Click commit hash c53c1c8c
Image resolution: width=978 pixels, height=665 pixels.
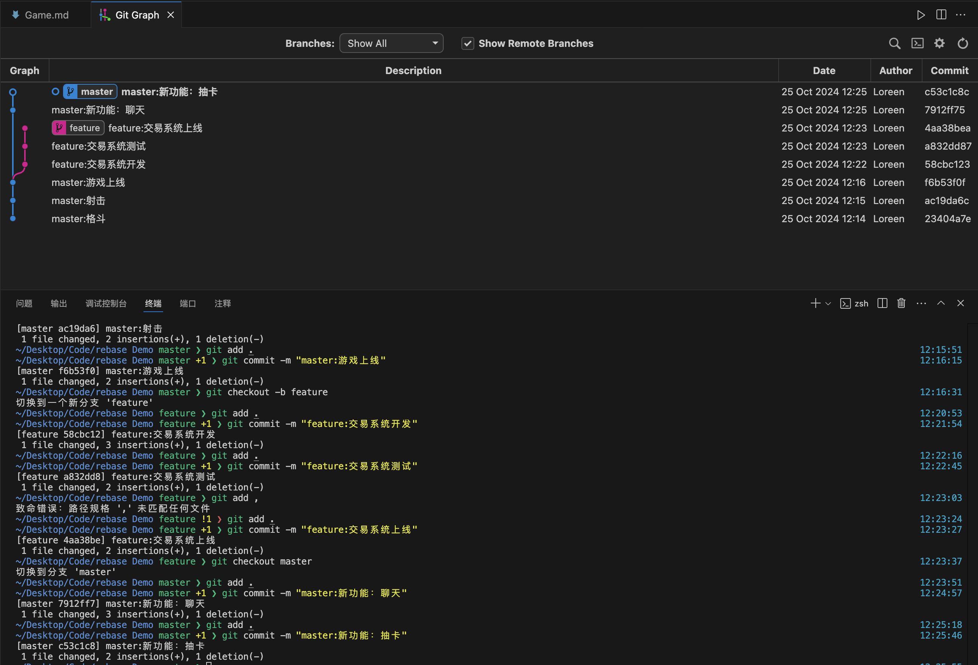pos(946,91)
